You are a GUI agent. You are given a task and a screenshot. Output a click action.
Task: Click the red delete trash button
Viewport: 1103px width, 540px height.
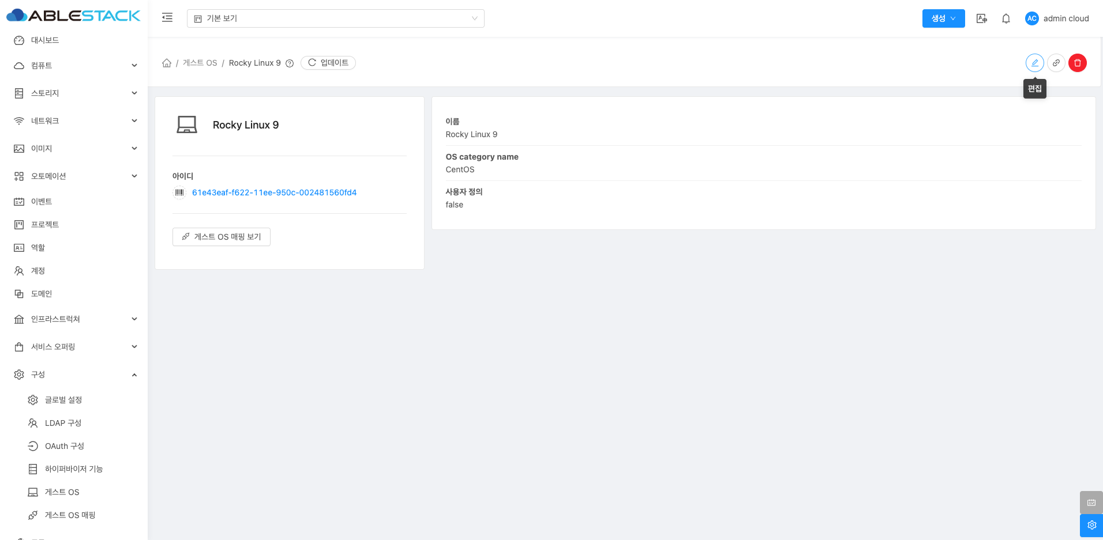point(1078,63)
